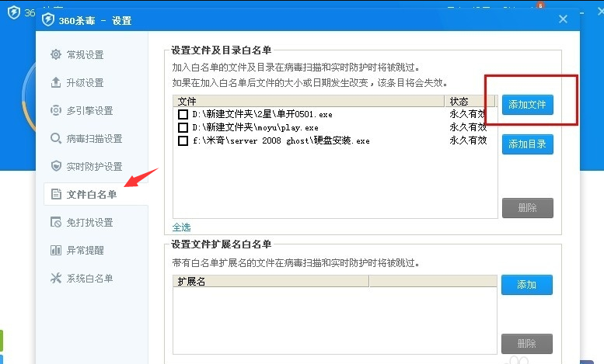Click the 状态 column header
The height and width of the screenshot is (364, 604).
[x=470, y=101]
